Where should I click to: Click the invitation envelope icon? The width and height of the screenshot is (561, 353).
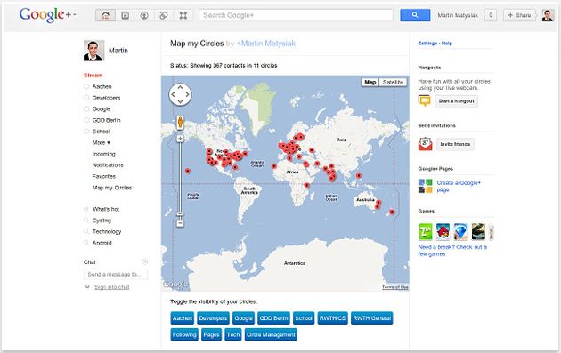(425, 144)
